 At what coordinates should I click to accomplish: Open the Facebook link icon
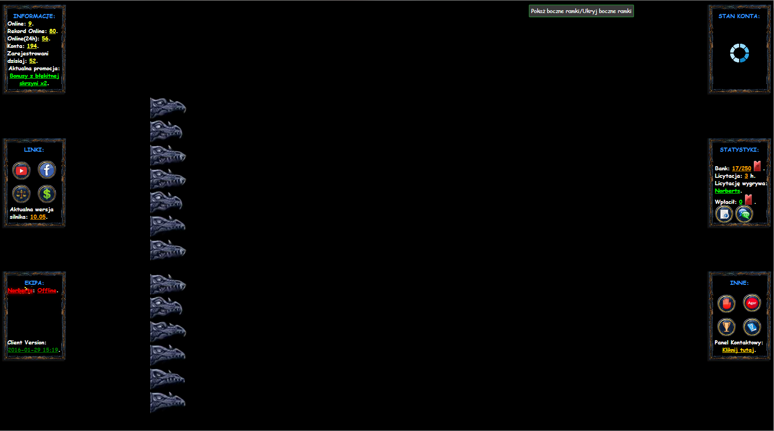pyautogui.click(x=47, y=170)
